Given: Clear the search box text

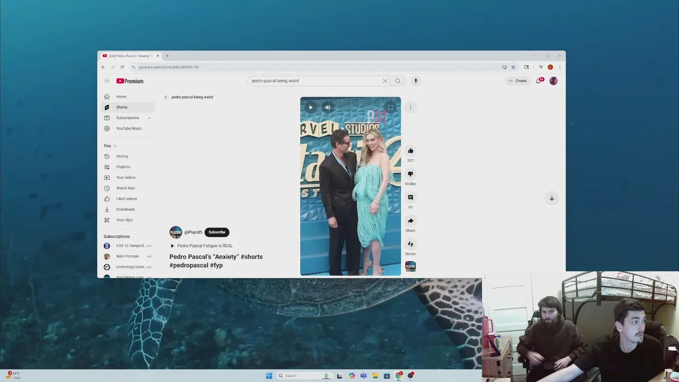Looking at the screenshot, I should click(x=385, y=81).
